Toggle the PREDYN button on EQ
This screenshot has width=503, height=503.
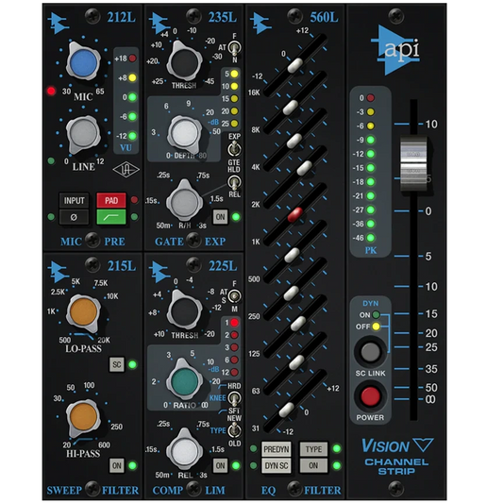tap(277, 449)
